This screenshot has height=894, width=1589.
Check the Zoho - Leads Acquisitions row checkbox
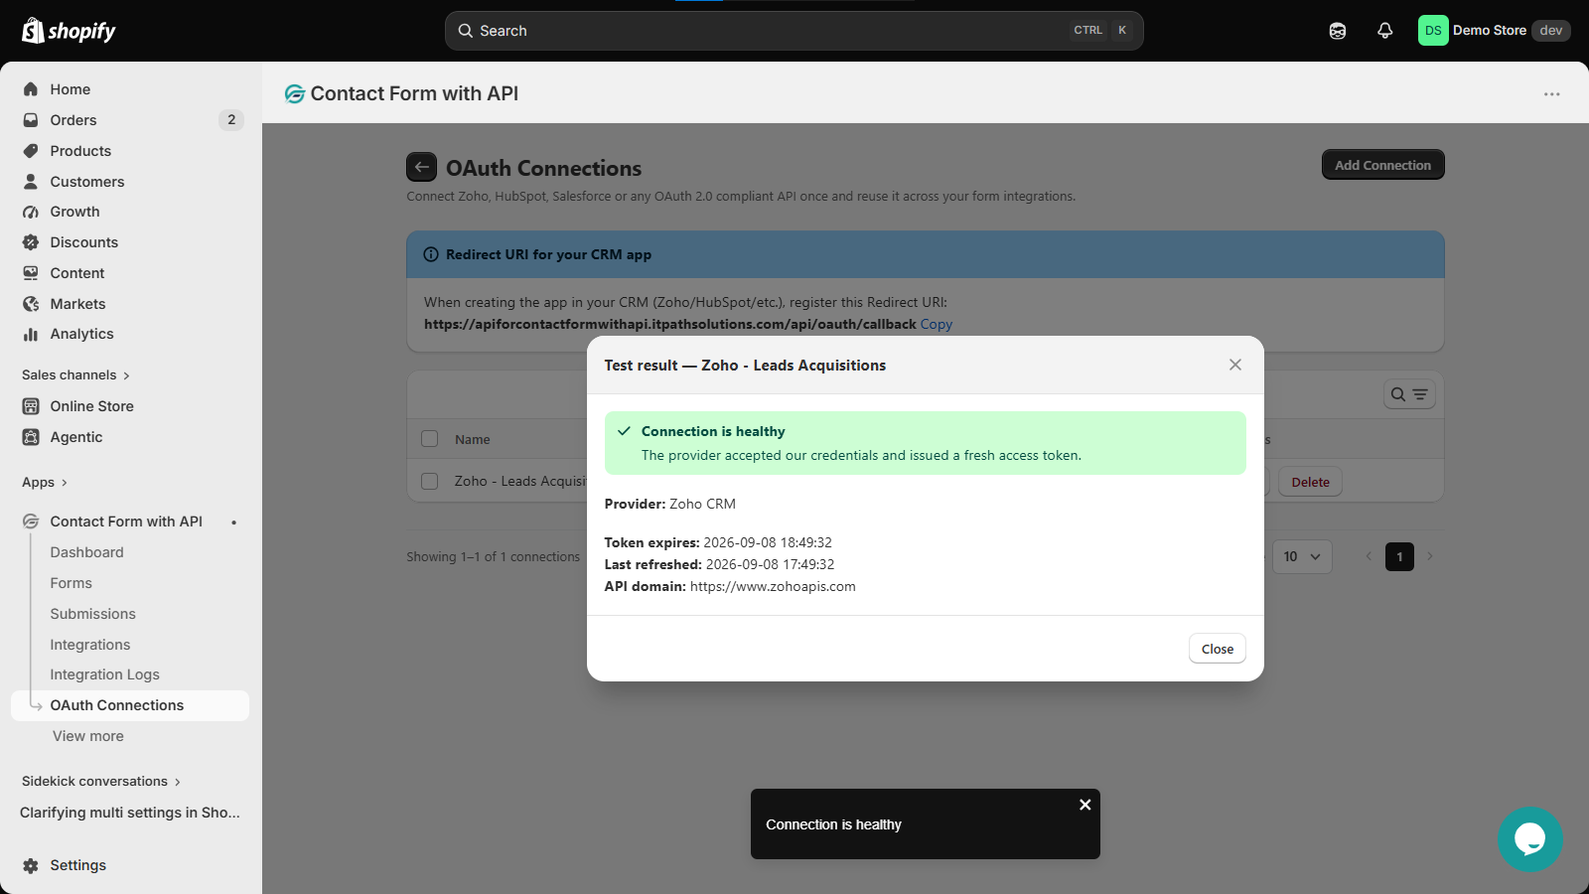429,481
